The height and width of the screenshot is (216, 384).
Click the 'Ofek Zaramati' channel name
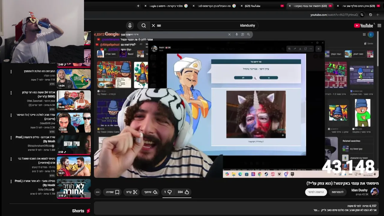41,101
